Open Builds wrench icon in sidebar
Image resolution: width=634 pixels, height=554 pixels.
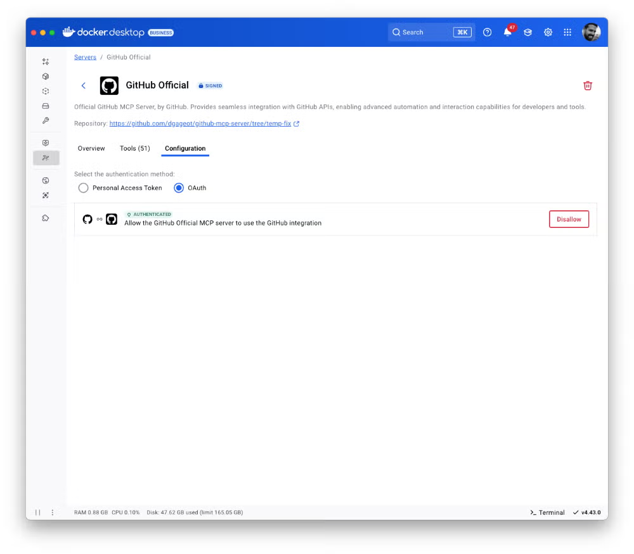point(46,120)
